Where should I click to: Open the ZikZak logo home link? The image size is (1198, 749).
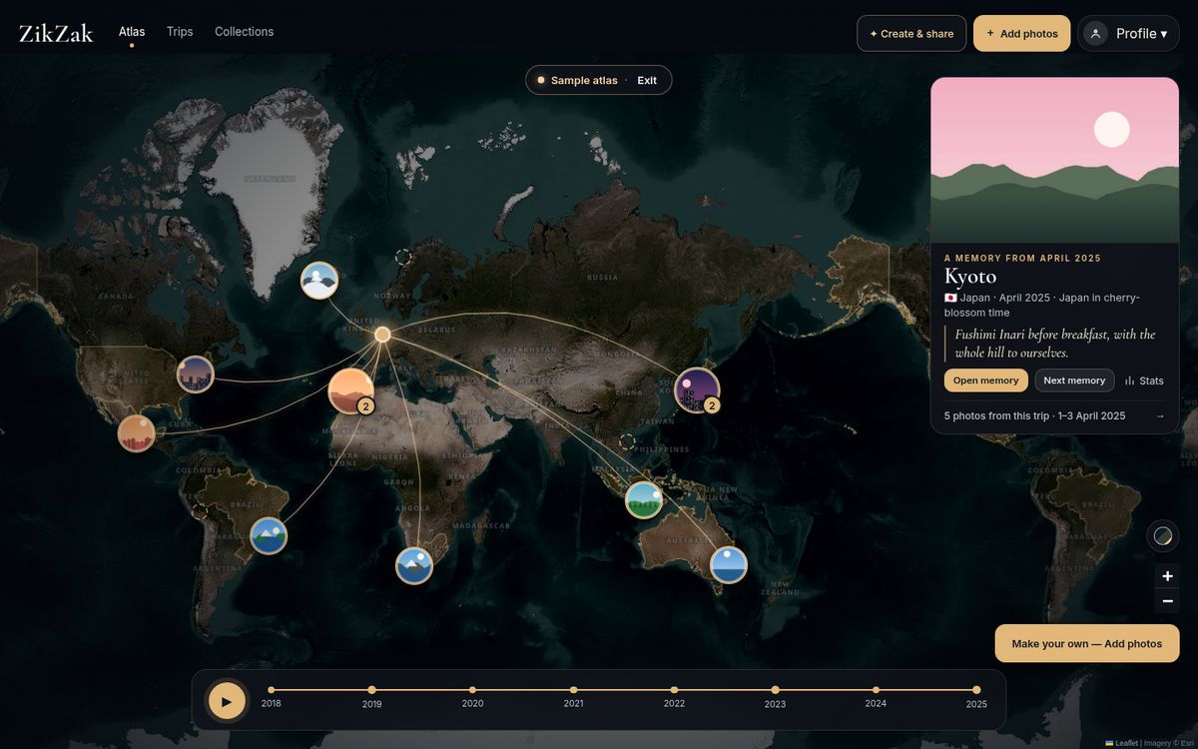click(x=56, y=33)
